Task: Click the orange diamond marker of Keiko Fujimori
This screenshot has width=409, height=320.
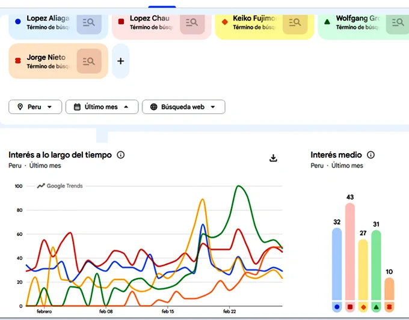Action: (x=224, y=22)
